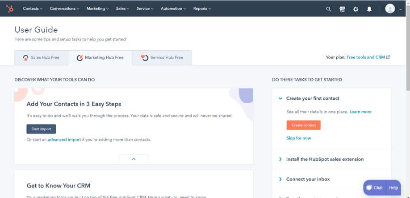Open the advanced import link
The height and width of the screenshot is (198, 410).
[x=64, y=140]
